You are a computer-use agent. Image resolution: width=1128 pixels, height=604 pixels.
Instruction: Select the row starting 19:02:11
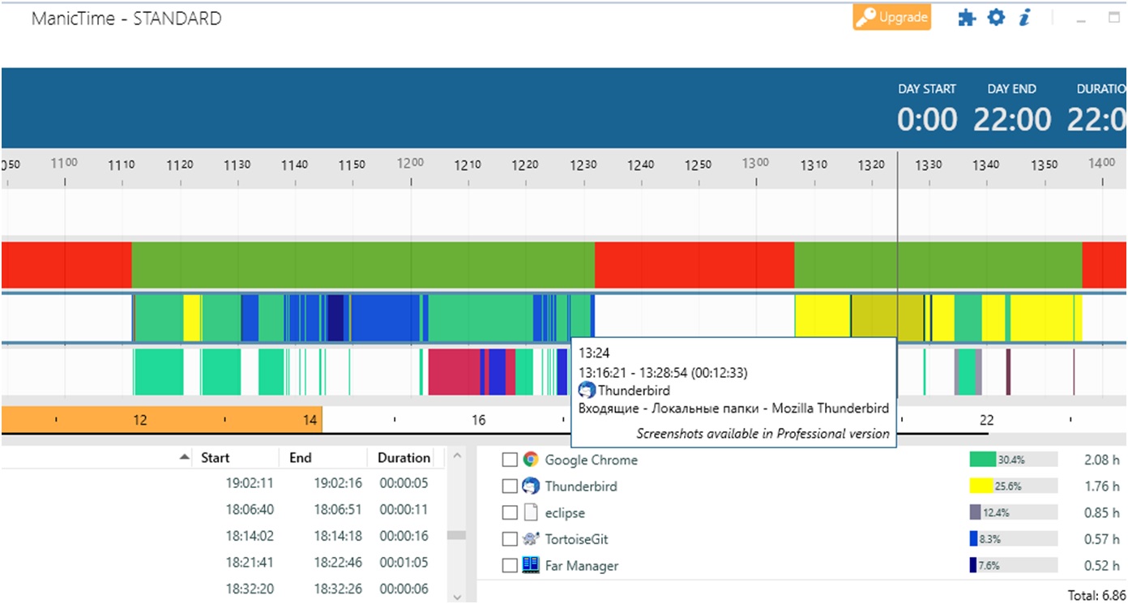223,483
